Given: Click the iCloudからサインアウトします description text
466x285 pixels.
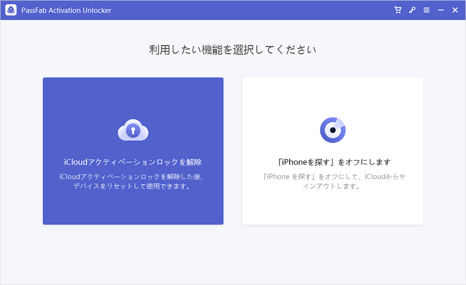Looking at the screenshot, I should (333, 181).
